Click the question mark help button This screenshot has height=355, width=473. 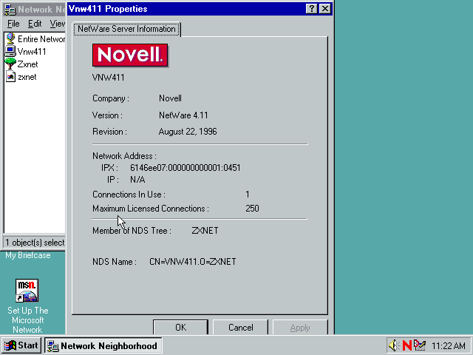pyautogui.click(x=311, y=9)
